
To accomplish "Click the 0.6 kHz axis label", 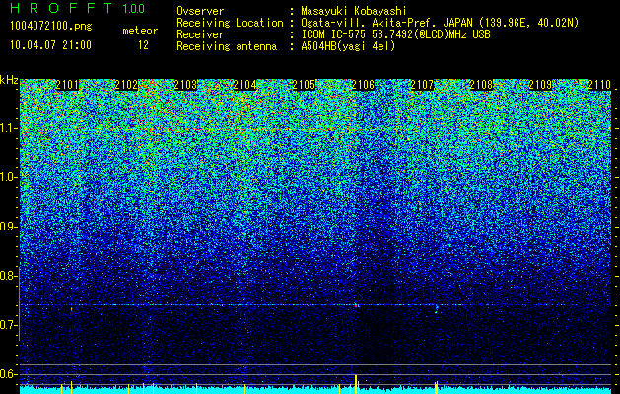I will tap(9, 374).
